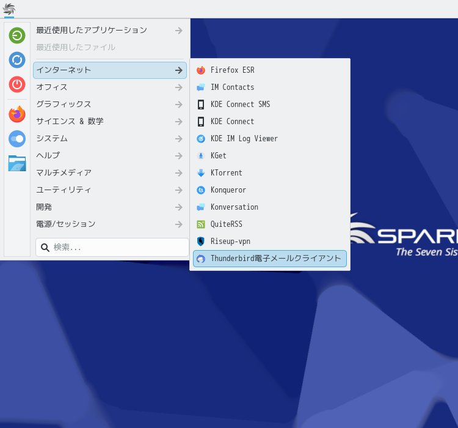Viewport: 458px width, 428px height.
Task: Click the QuiteRSS feed icon
Action: pyautogui.click(x=201, y=224)
